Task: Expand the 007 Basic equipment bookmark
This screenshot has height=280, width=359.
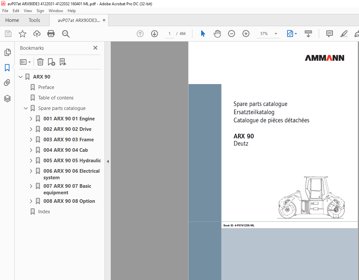Action: click(x=31, y=186)
